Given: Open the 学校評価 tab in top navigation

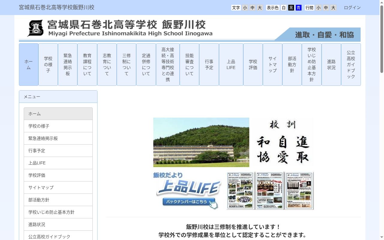Looking at the screenshot, I should [253, 64].
